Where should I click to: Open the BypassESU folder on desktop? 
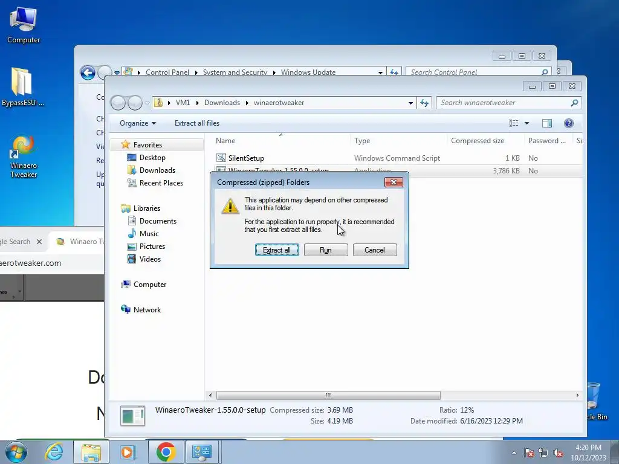point(22,87)
